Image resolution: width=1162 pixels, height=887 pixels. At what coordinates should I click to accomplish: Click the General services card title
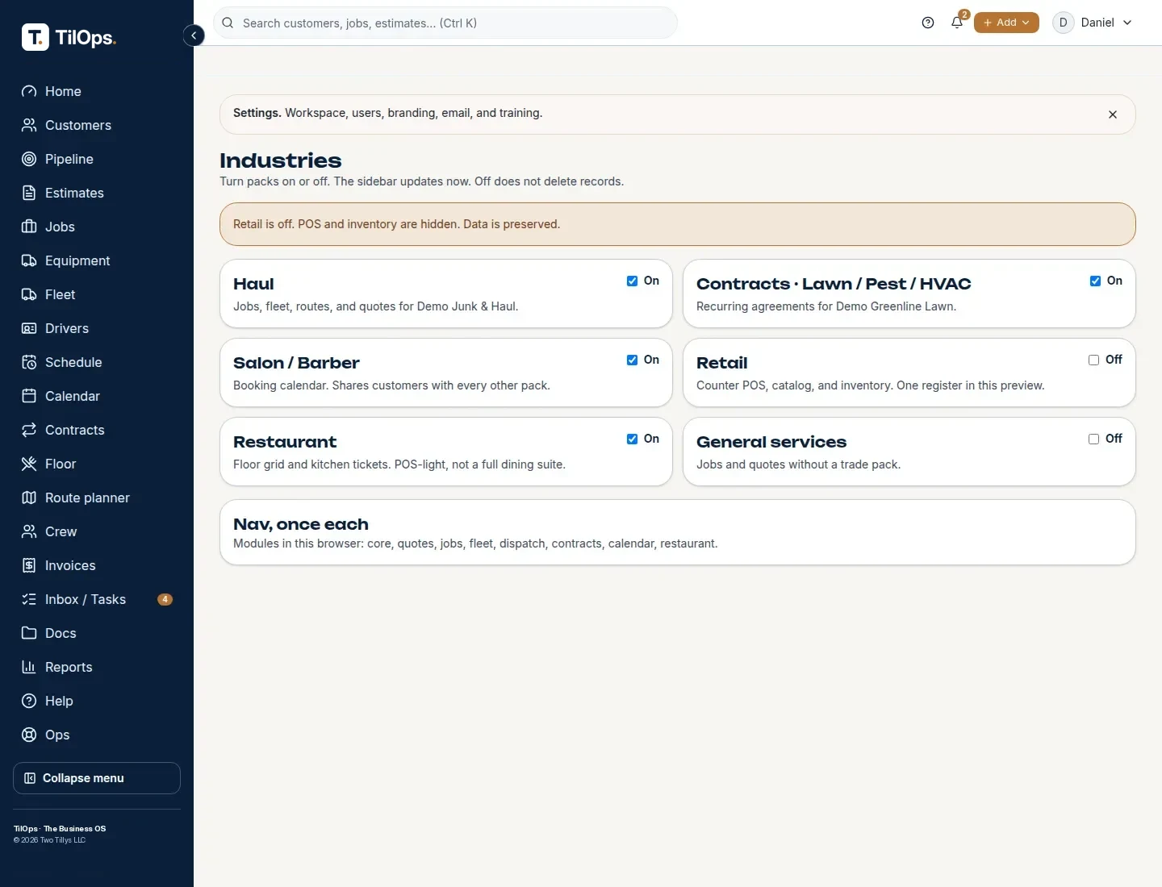[771, 442]
